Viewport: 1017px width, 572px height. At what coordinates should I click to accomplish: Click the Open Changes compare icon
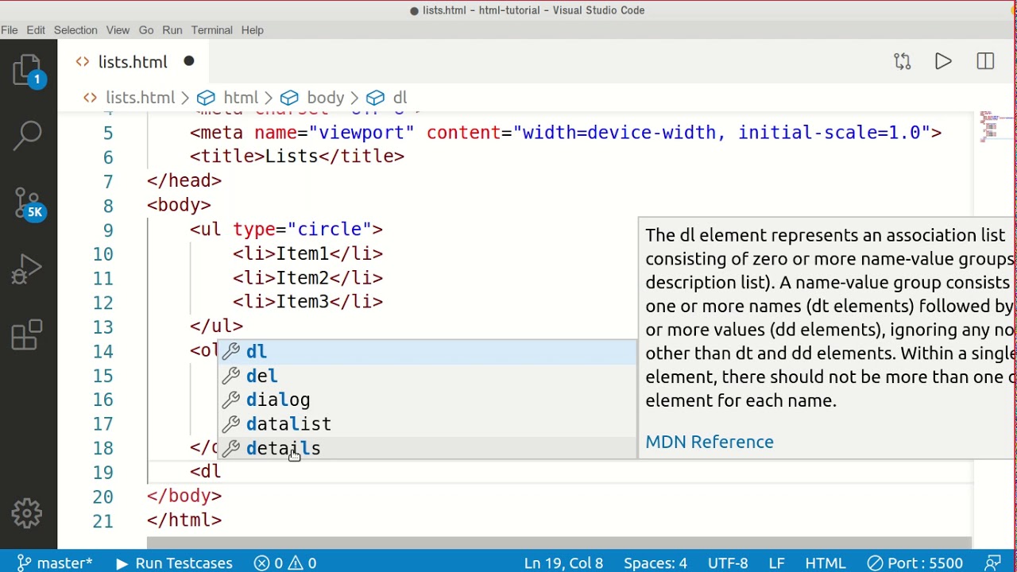point(902,62)
